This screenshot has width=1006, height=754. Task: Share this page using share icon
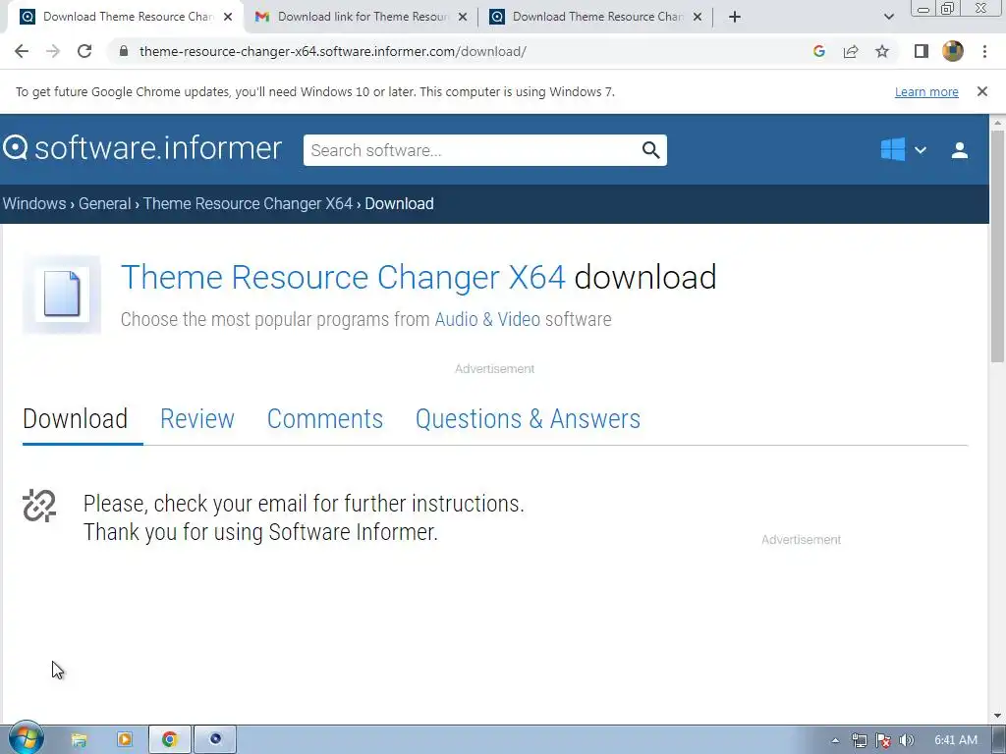[851, 51]
